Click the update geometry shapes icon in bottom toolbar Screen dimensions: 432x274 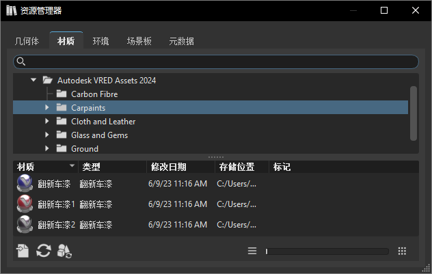[x=64, y=251]
